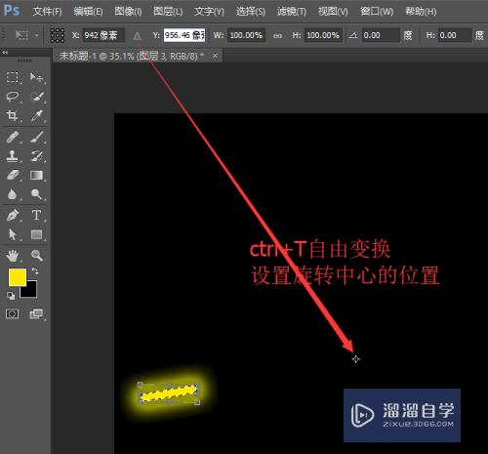The height and width of the screenshot is (454, 488).
Task: Open the 编辑(E) menu
Action: pyautogui.click(x=88, y=12)
